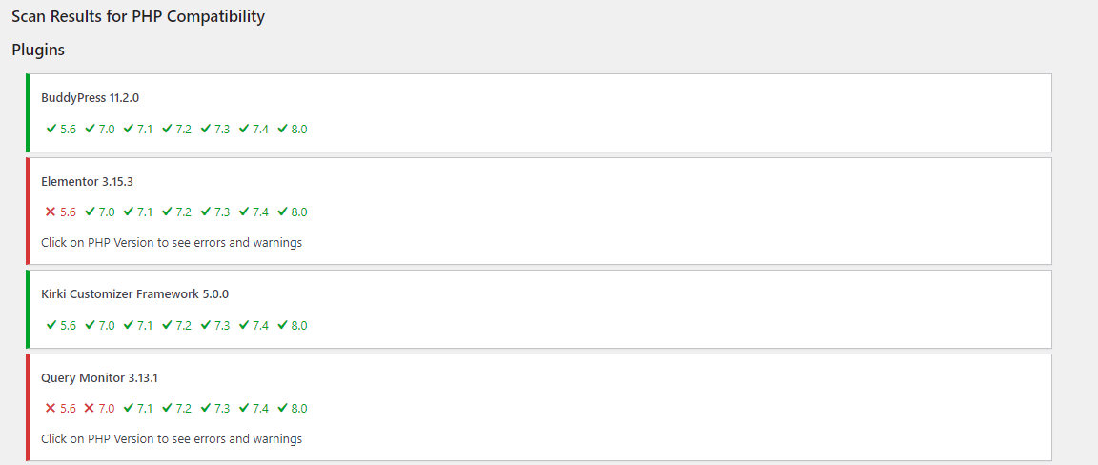Click the green checkmark for BuddyPress 5.6
1098x465 pixels.
(51, 130)
